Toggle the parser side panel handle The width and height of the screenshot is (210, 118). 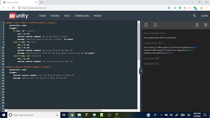click(141, 71)
